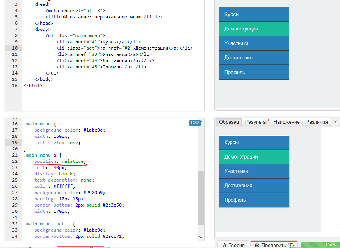The image size is (340, 248).
Task: Click "background-color" on CSS line 33
Action: (x=56, y=230)
